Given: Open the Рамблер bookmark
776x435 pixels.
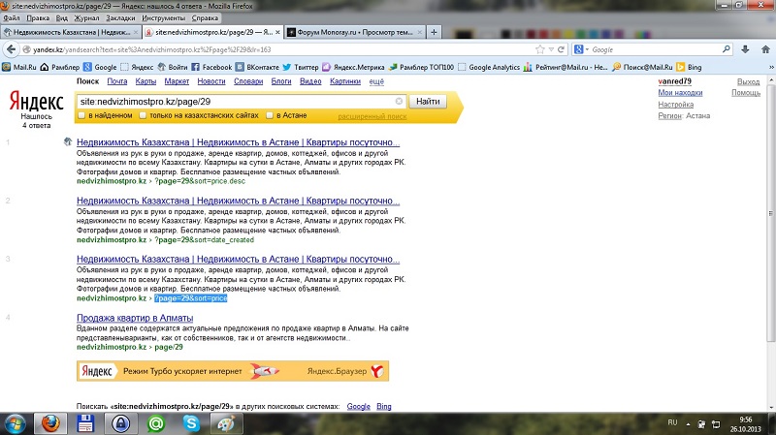Looking at the screenshot, I should tap(60, 67).
